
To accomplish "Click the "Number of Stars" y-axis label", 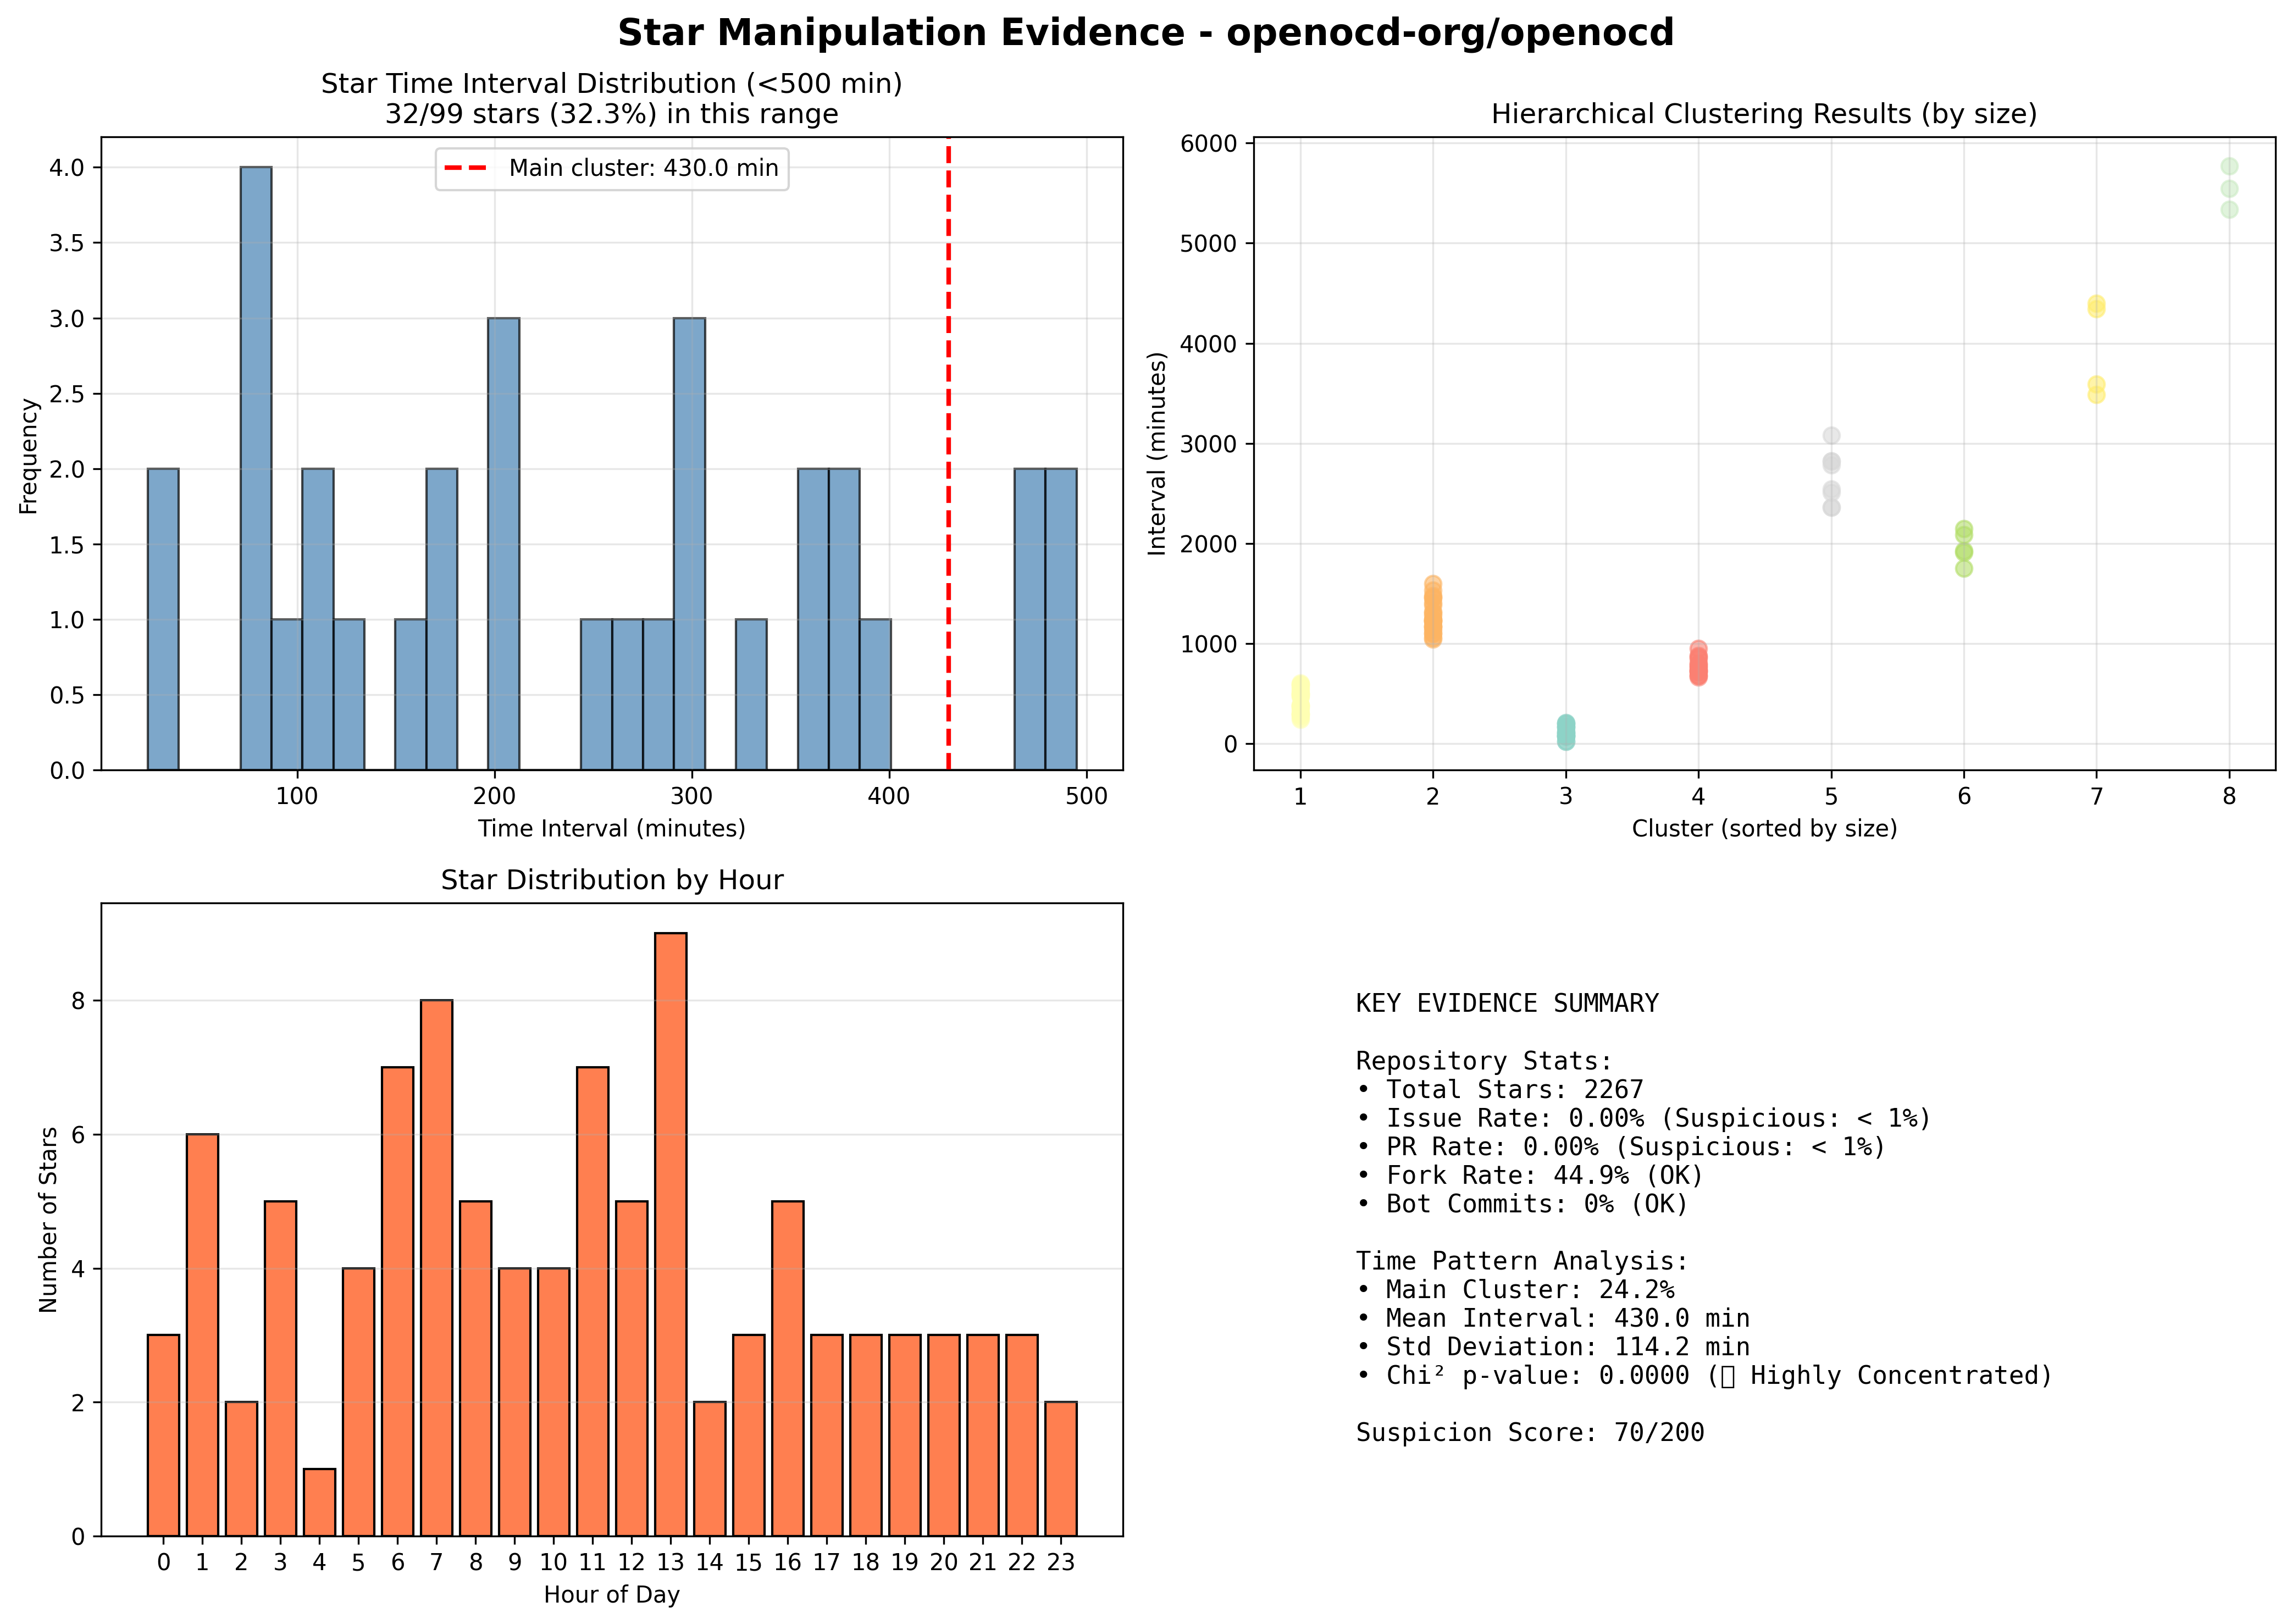I will [x=48, y=1220].
